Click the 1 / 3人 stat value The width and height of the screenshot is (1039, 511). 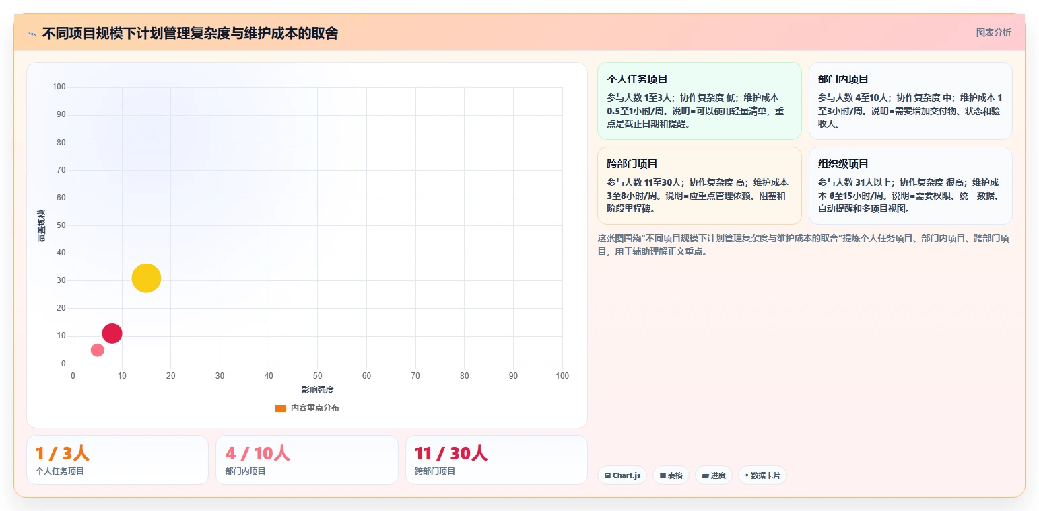[x=63, y=454]
